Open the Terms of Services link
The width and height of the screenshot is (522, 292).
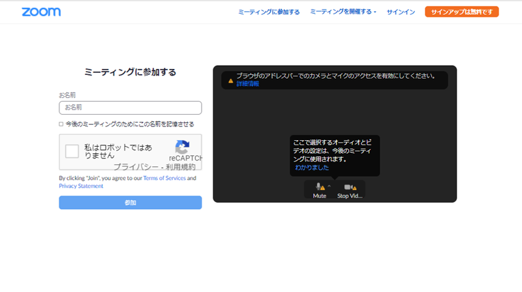164,178
